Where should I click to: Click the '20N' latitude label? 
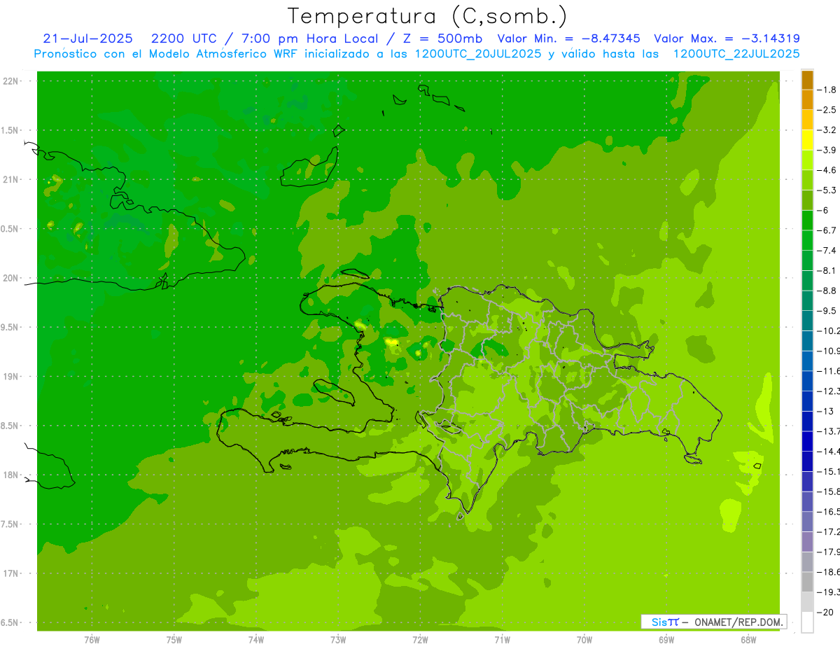point(11,278)
